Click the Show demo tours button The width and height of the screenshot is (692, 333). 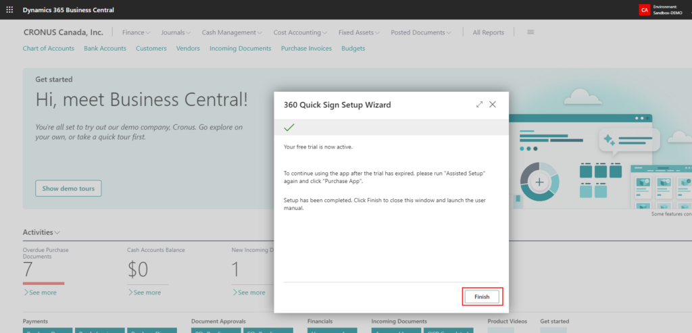pyautogui.click(x=68, y=188)
